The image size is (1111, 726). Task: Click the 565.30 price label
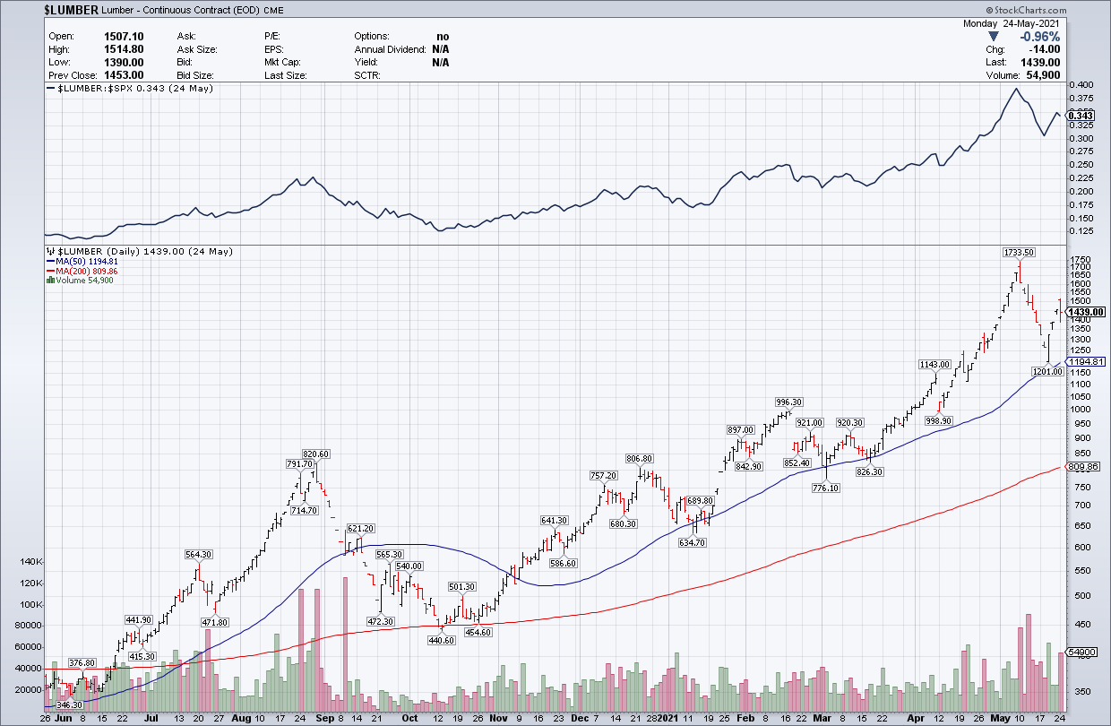pyautogui.click(x=389, y=555)
